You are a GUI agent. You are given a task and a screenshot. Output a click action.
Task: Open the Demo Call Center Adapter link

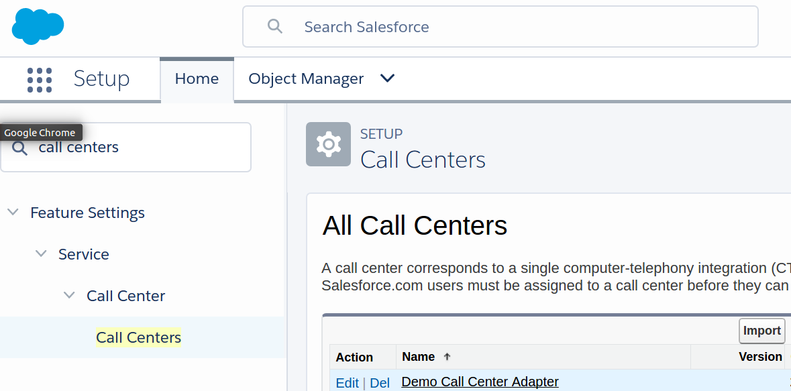pyautogui.click(x=480, y=382)
